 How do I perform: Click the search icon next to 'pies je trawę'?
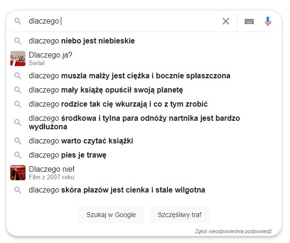[x=18, y=155]
